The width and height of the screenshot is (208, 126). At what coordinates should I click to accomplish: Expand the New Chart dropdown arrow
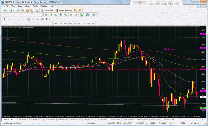click(7, 10)
